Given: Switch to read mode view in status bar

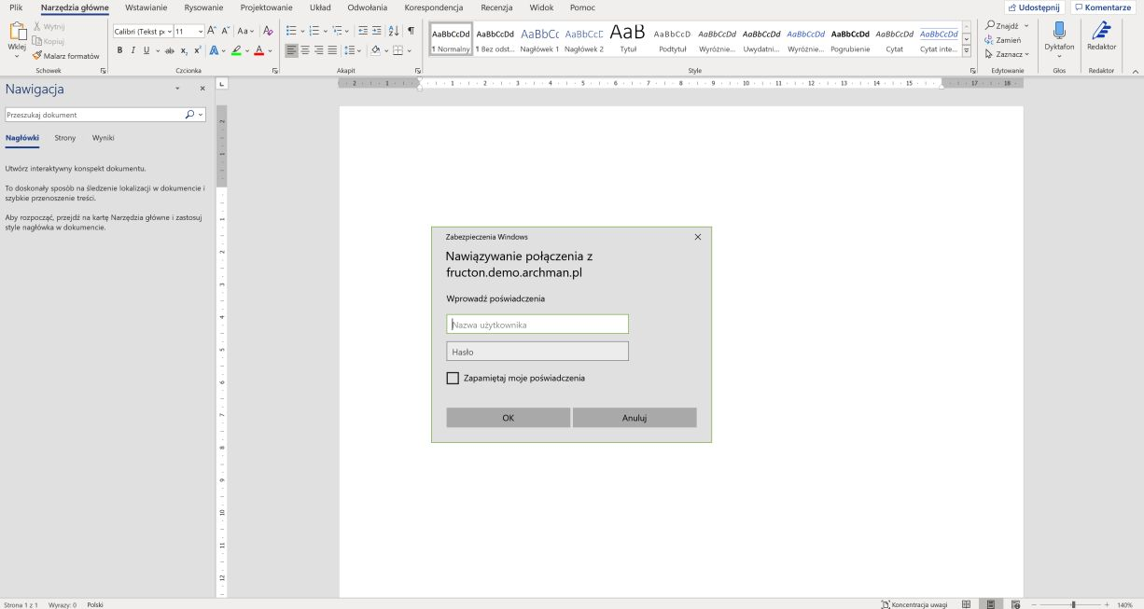Looking at the screenshot, I should pos(967,604).
